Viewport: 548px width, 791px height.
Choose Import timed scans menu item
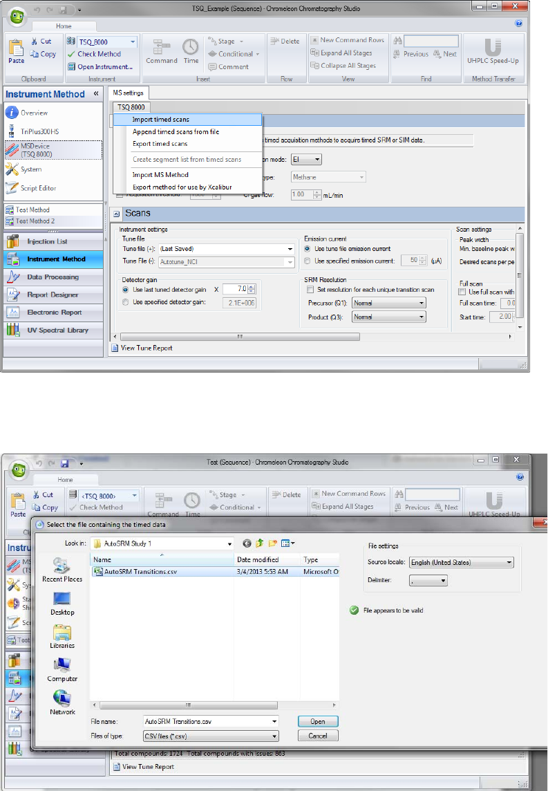(187, 120)
